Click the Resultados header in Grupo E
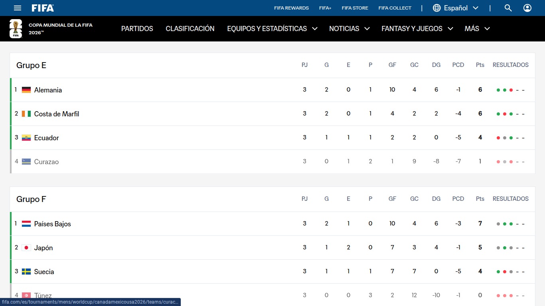This screenshot has height=306, width=545. pos(511,65)
